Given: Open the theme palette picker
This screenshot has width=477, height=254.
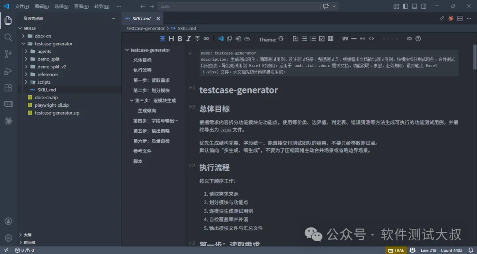Looking at the screenshot, I should 281,39.
